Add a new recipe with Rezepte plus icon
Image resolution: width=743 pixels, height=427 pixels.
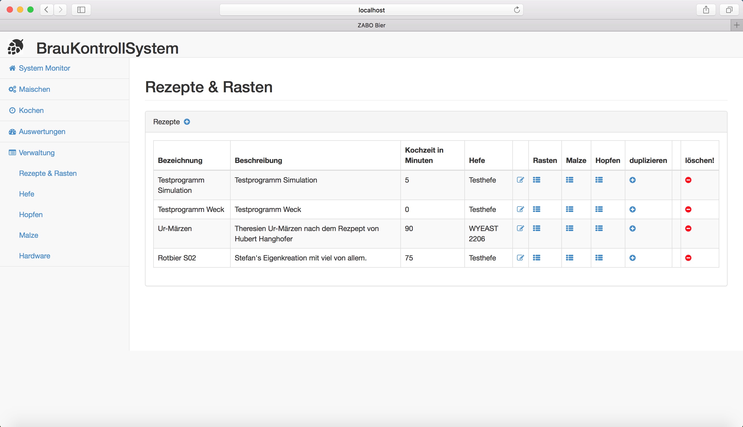point(187,122)
